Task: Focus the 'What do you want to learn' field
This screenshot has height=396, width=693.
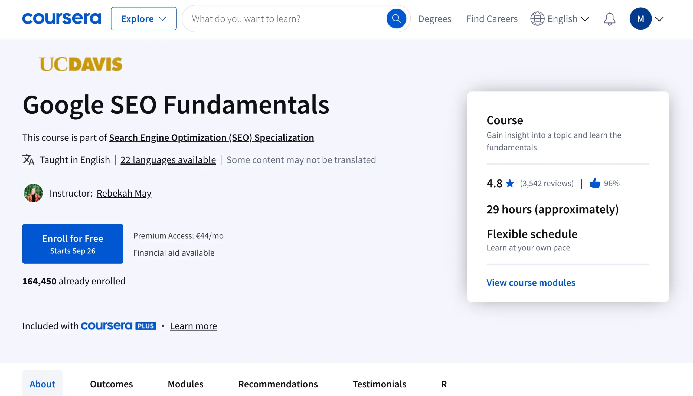Action: tap(286, 19)
